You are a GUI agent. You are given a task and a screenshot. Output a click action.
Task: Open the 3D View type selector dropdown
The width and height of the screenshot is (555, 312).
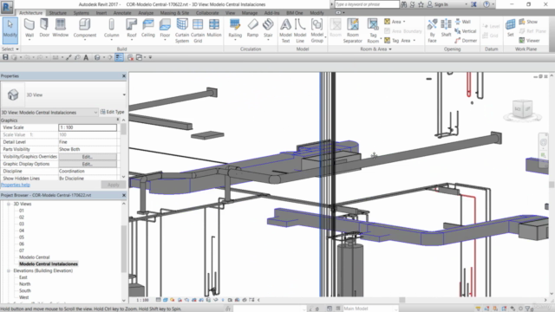[124, 94]
